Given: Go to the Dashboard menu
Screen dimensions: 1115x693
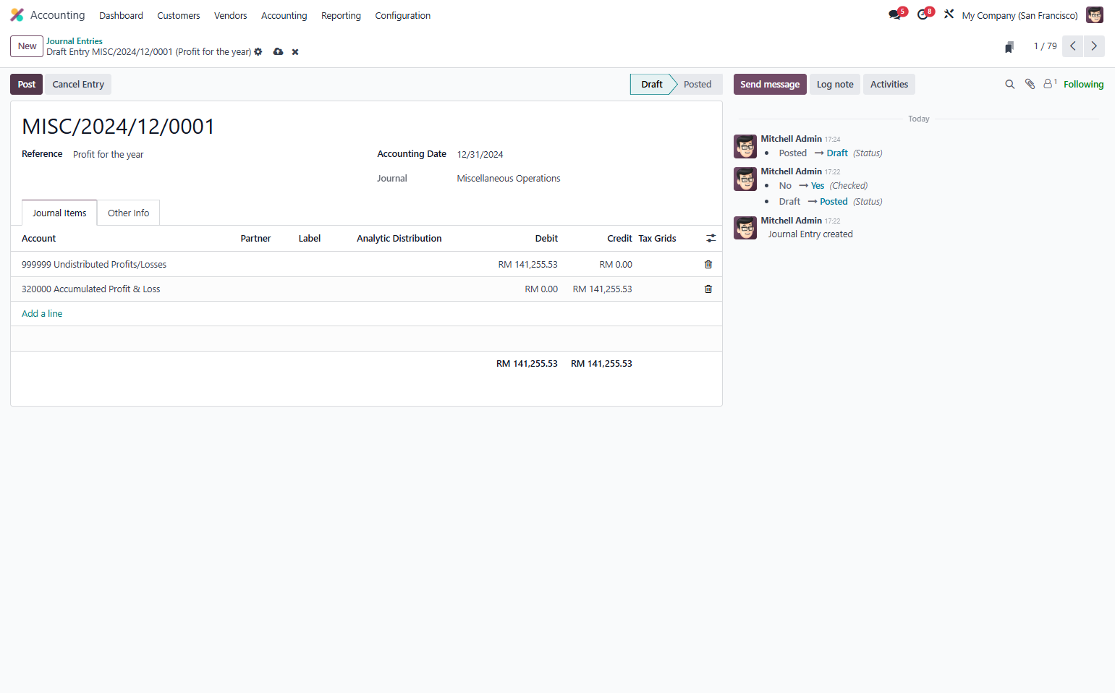Looking at the screenshot, I should click(121, 15).
